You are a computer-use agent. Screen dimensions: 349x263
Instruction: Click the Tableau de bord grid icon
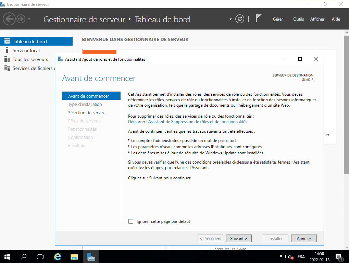click(7, 41)
